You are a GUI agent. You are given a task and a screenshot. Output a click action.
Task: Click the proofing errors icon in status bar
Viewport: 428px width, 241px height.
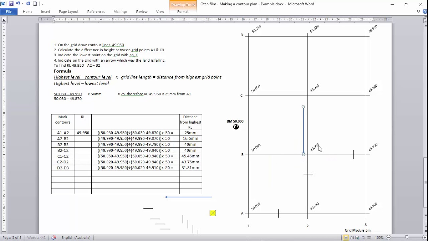(54, 238)
